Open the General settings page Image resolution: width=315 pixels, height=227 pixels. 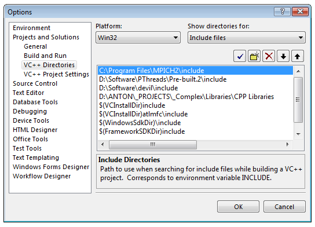point(35,46)
